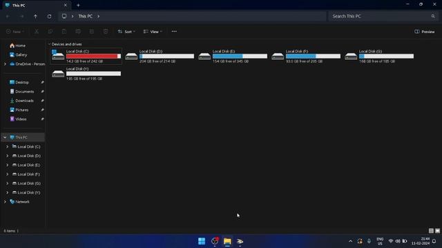Toggle the Preview pane
Image resolution: width=442 pixels, height=248 pixels.
pos(425,32)
